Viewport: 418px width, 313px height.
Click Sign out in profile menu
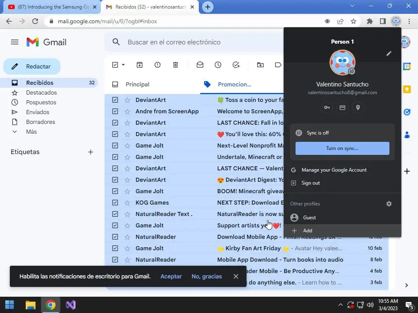(x=342, y=183)
